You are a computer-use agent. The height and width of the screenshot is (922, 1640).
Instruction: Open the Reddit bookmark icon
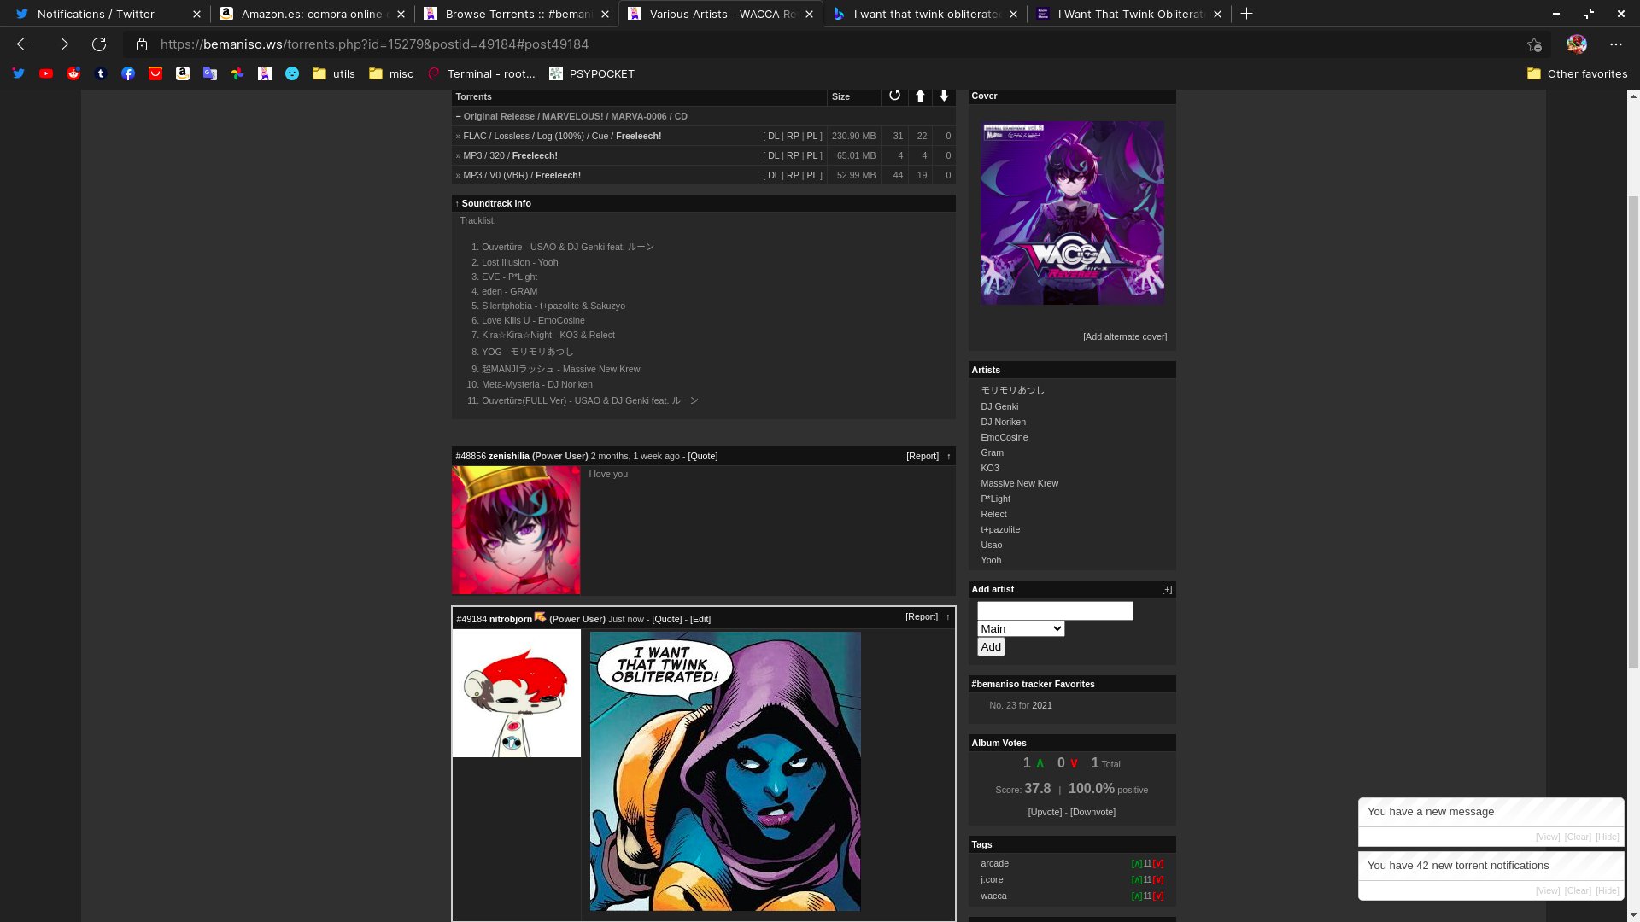point(73,73)
